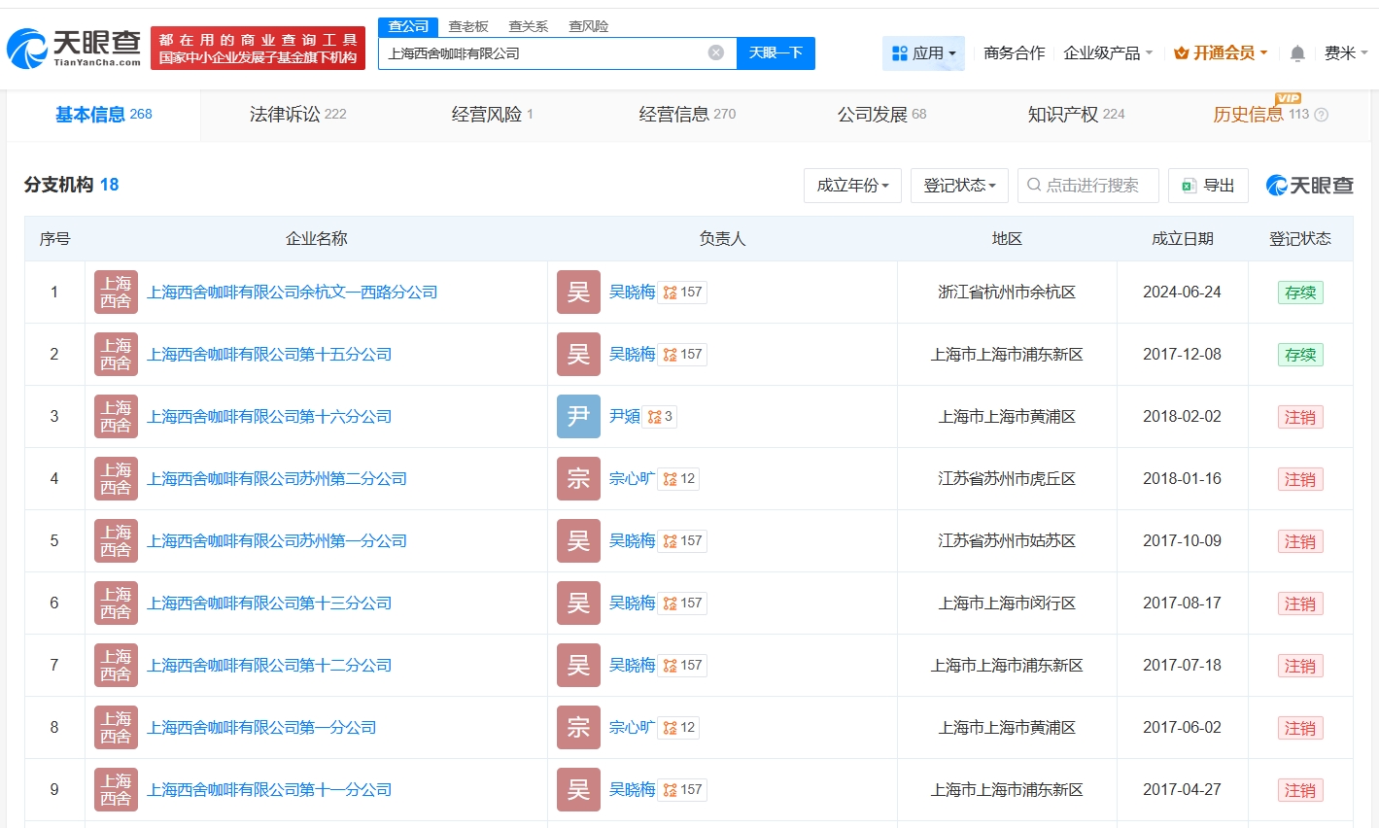Select 查风险 search mode
This screenshot has height=828, width=1379.
588,26
